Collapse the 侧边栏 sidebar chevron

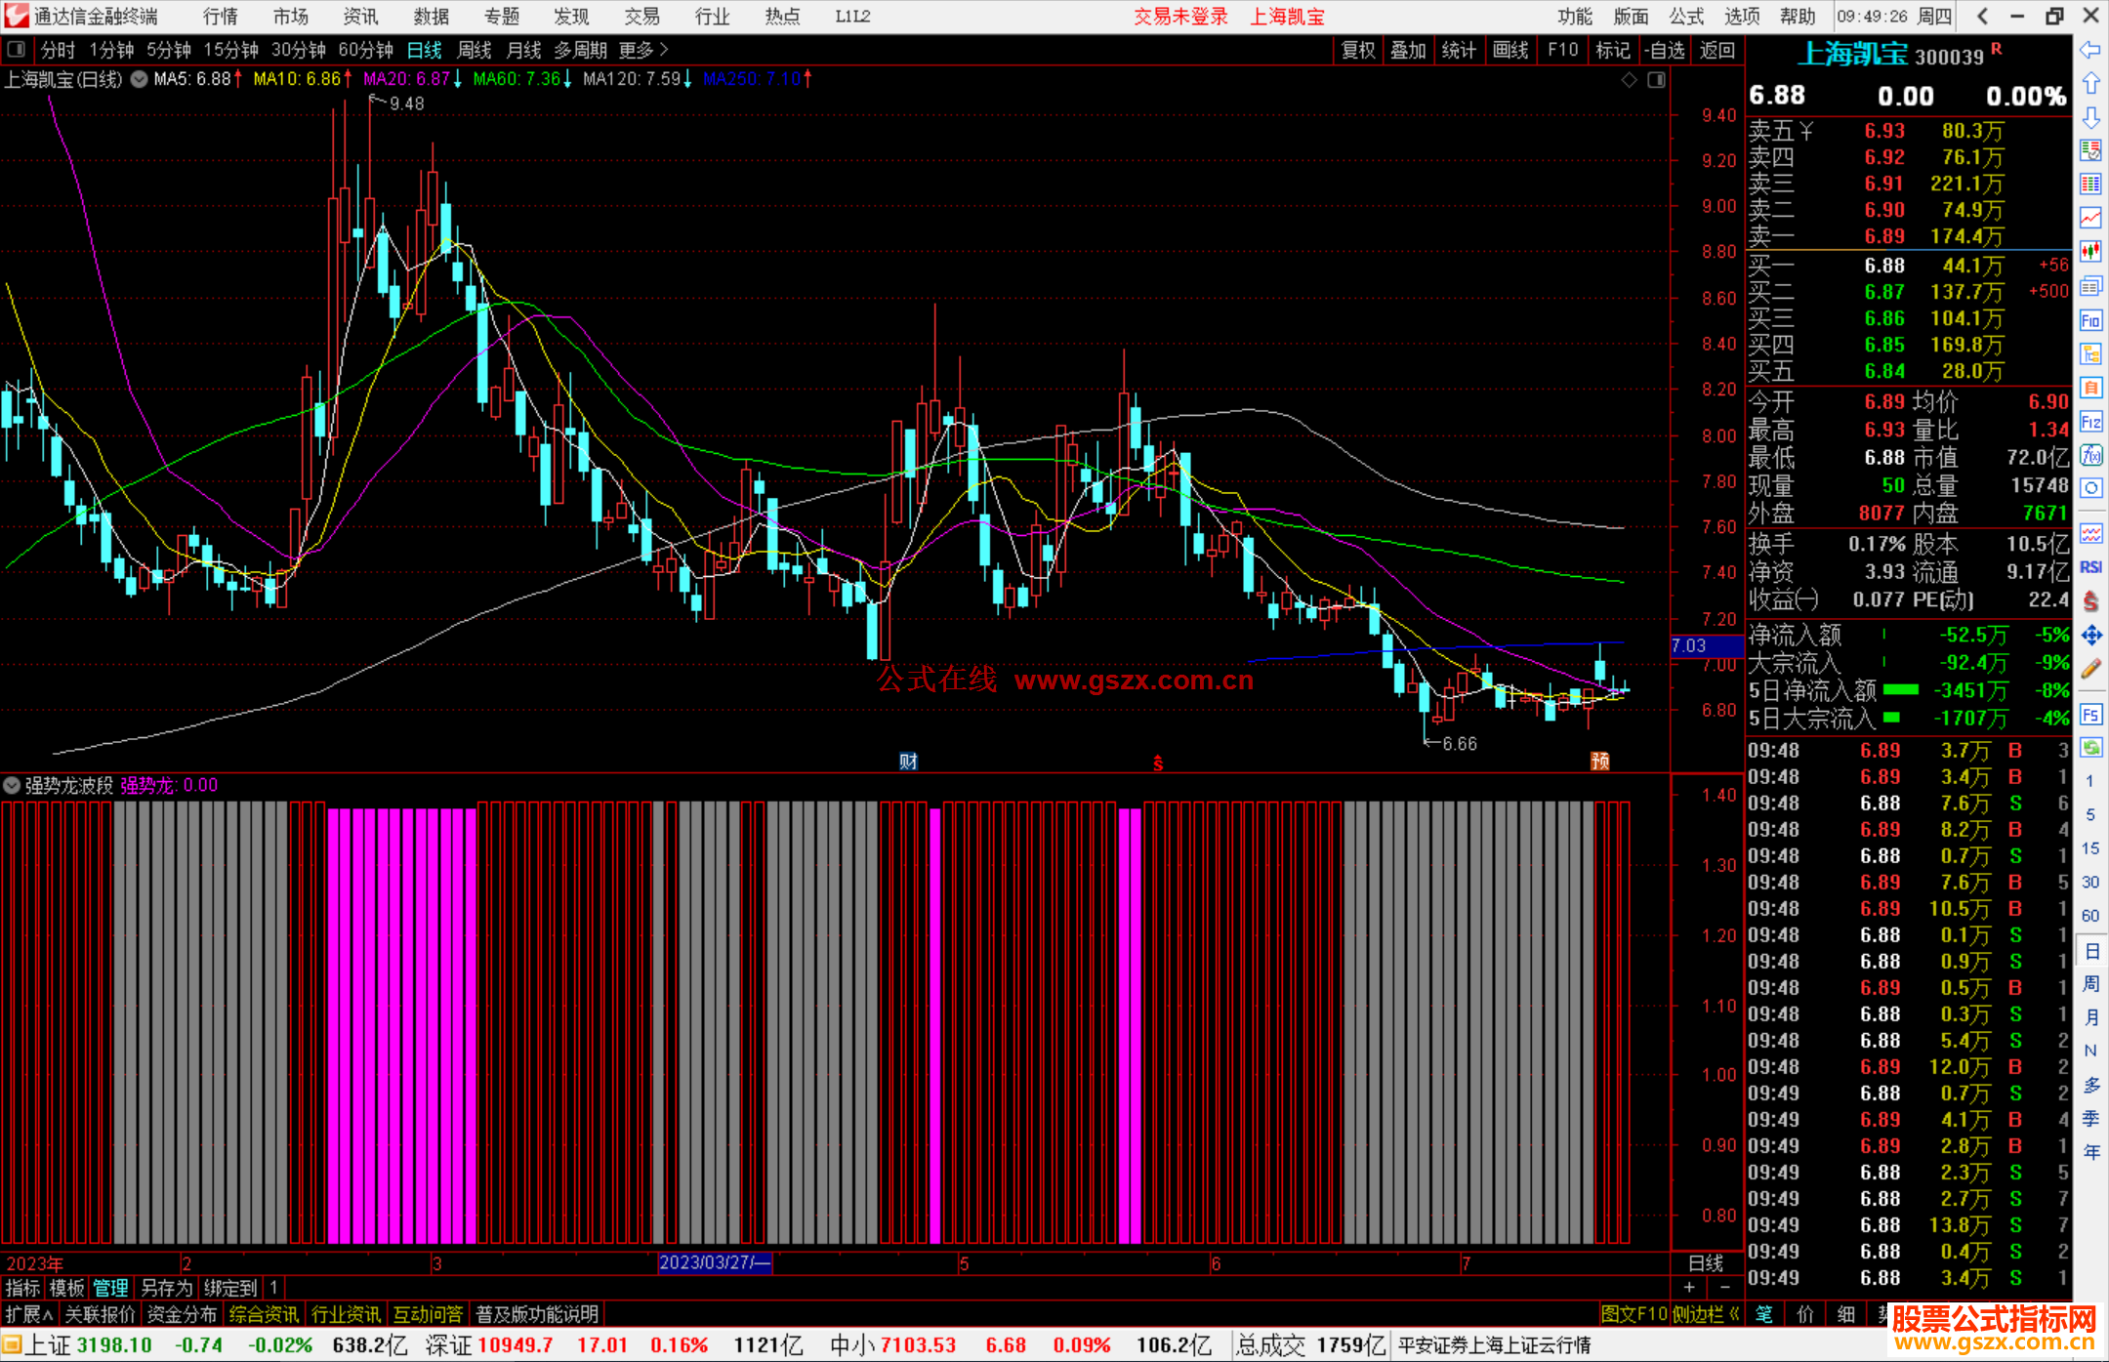[x=1734, y=1314]
